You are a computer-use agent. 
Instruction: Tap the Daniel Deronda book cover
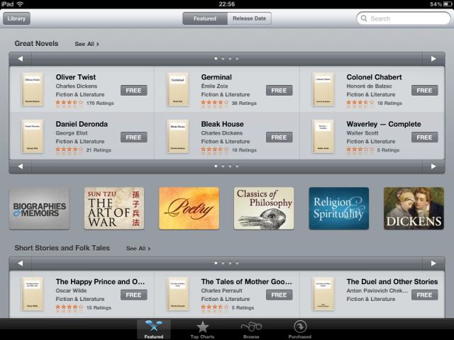(32, 137)
